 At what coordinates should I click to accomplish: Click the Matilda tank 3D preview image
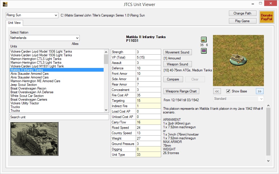coord(238,60)
